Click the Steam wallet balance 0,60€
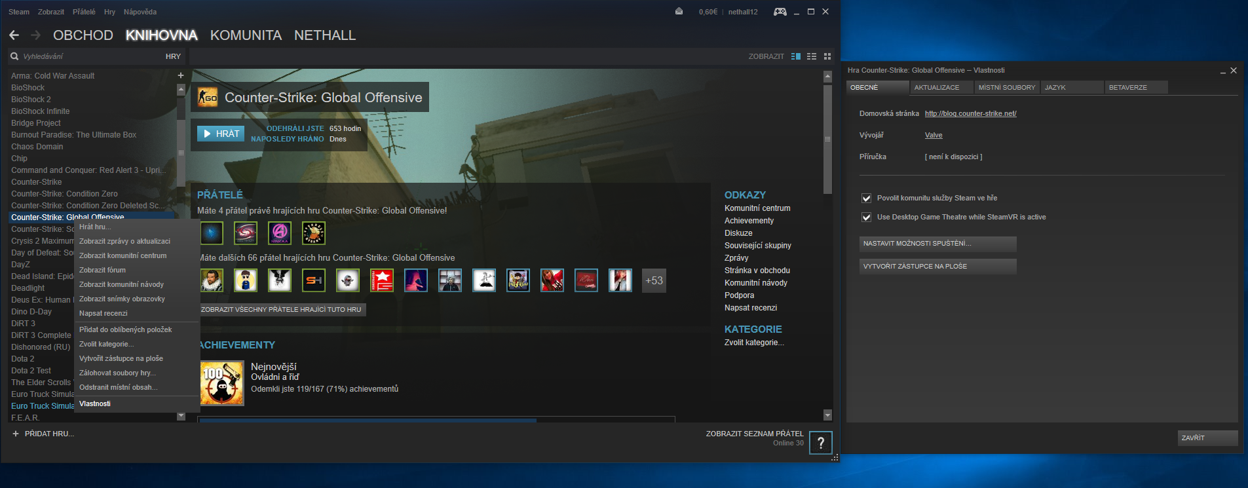Image resolution: width=1248 pixels, height=488 pixels. 708,12
